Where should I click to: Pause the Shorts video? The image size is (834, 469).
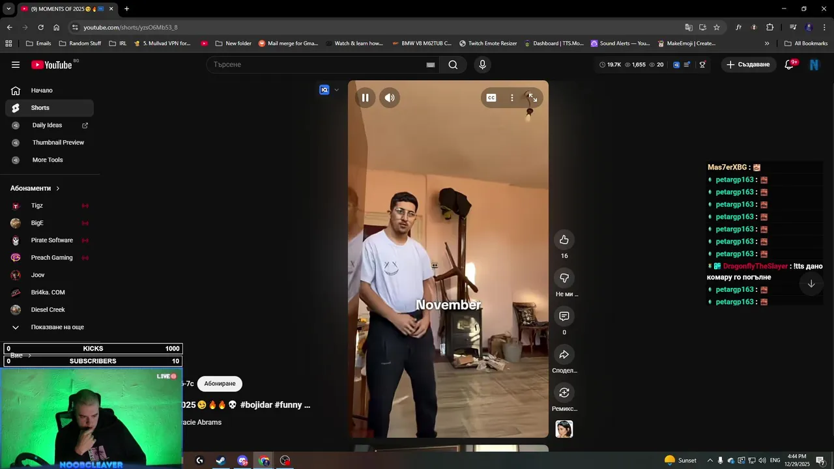tap(365, 98)
